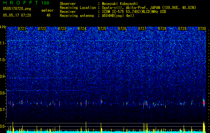Viewport: 210px width, 133px height.
Task: Click the Receiver label
Action: coord(68,12)
